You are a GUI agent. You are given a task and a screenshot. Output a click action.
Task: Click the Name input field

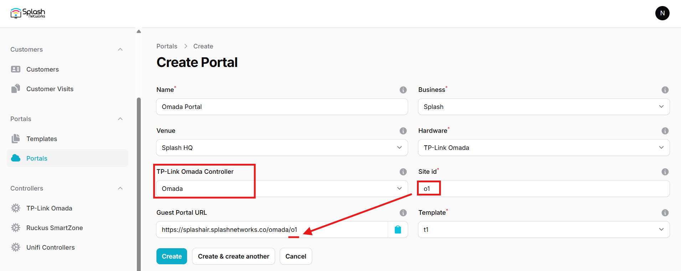click(282, 107)
